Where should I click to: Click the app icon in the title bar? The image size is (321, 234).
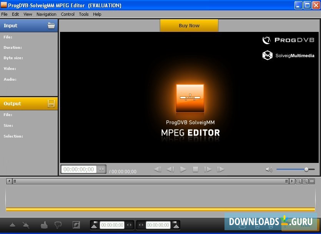4,5
